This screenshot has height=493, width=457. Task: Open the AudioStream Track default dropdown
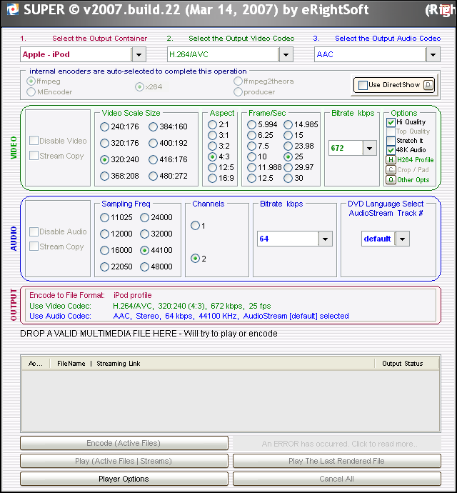[402, 239]
